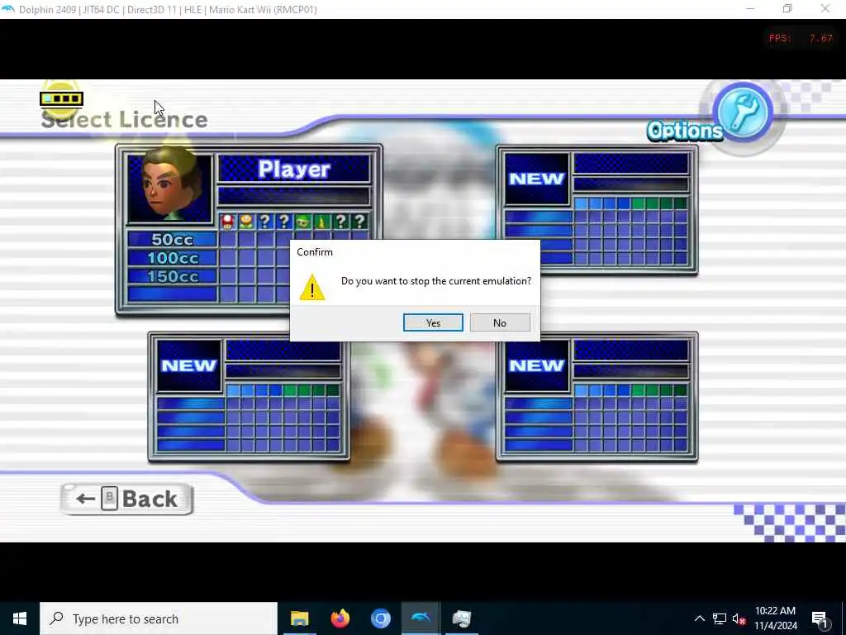846x635 pixels.
Task: Choose the bottom-left NEW licence slot
Action: [249, 397]
